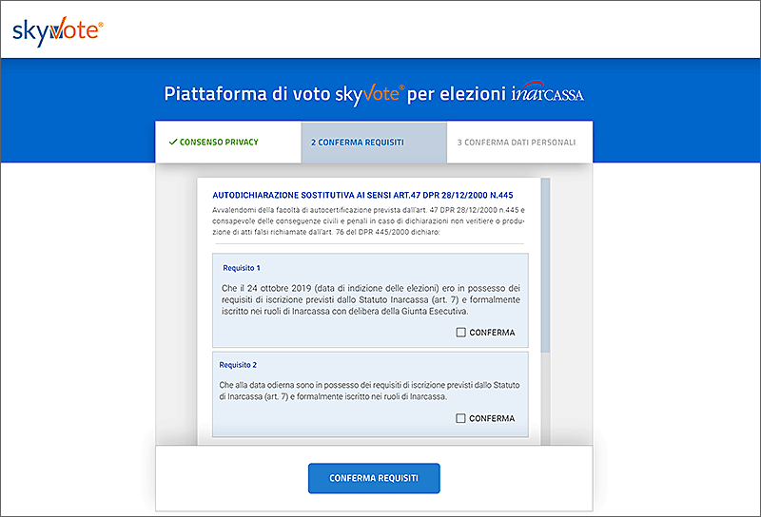
Task: Select the "Requisito 2" title
Action: [238, 364]
